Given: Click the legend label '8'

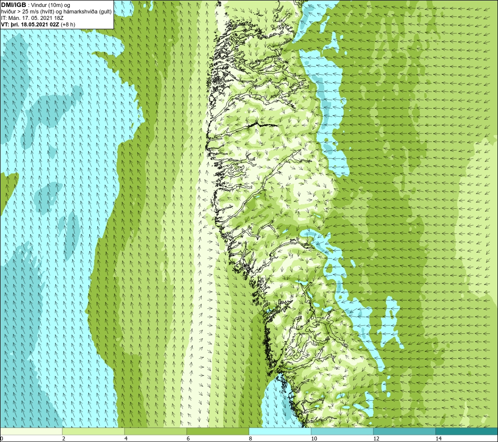Looking at the screenshot, I should pos(250,439).
